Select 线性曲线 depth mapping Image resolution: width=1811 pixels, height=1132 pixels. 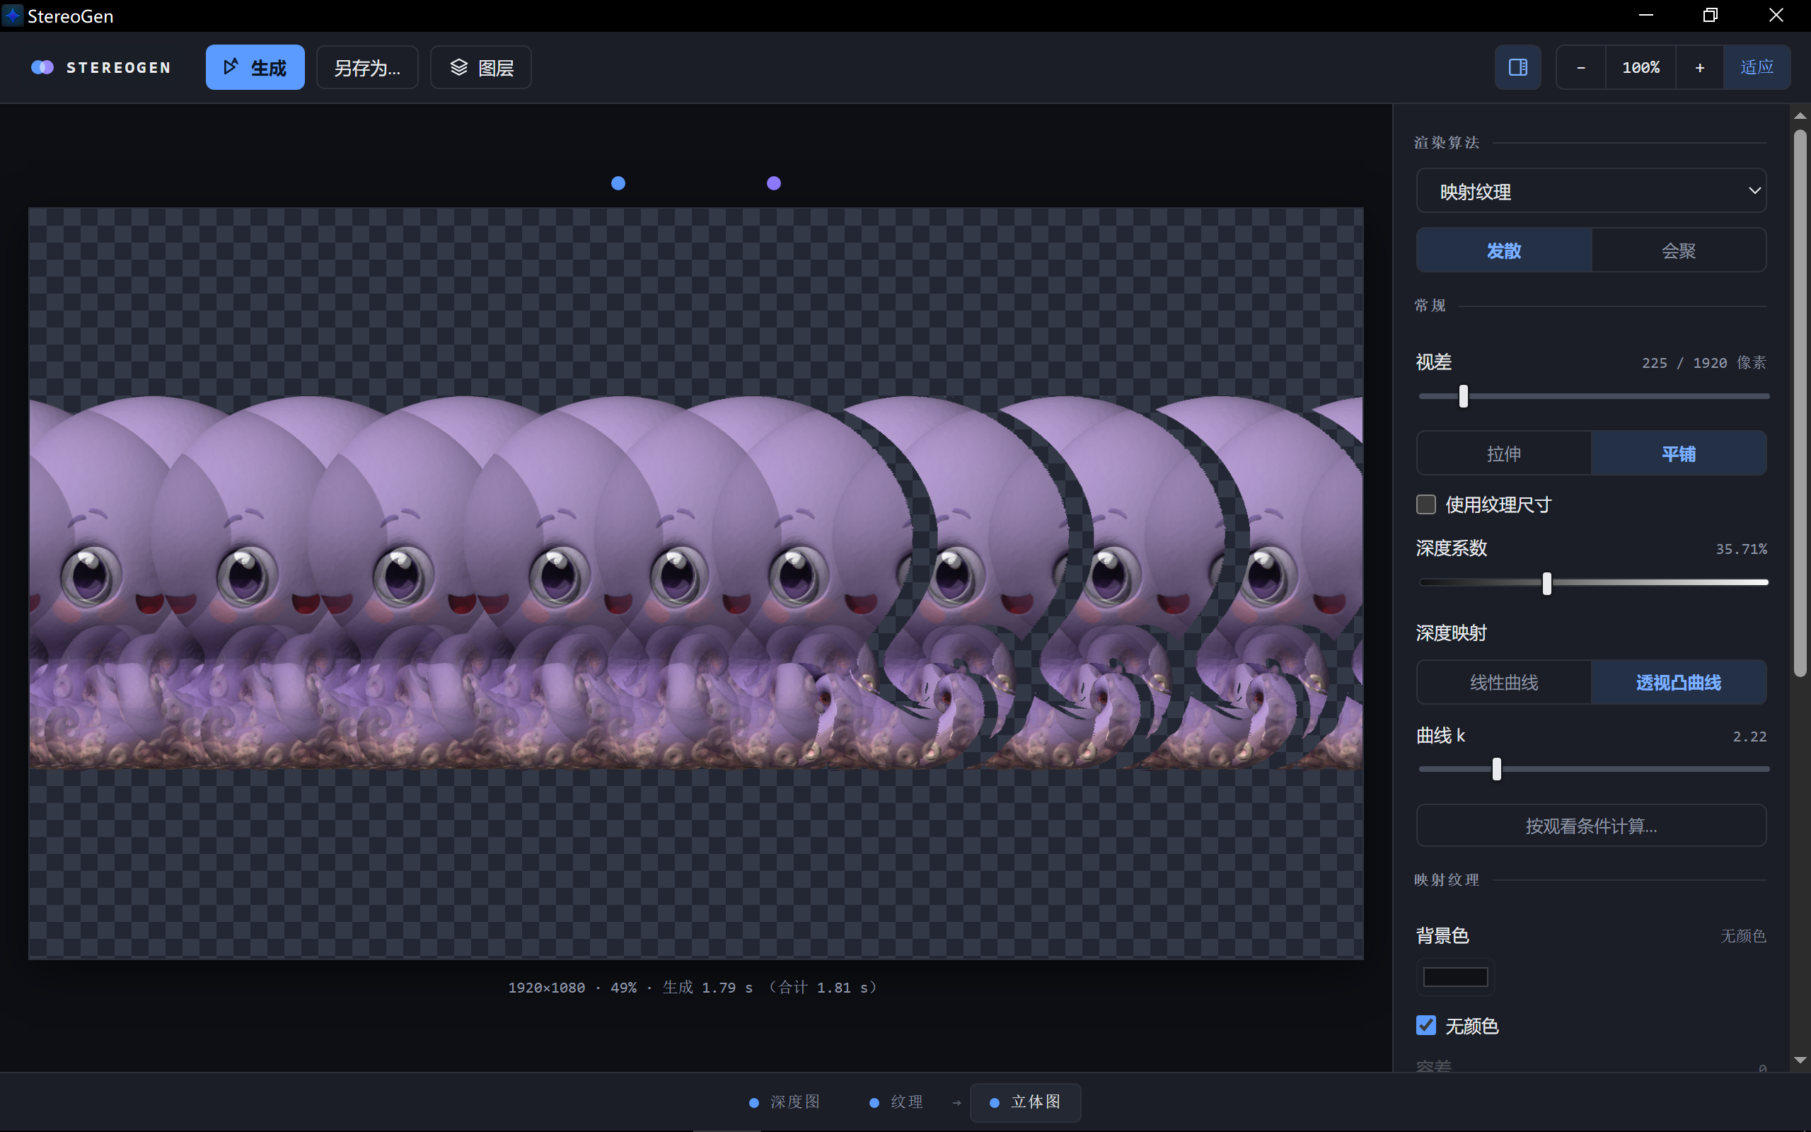[1504, 682]
